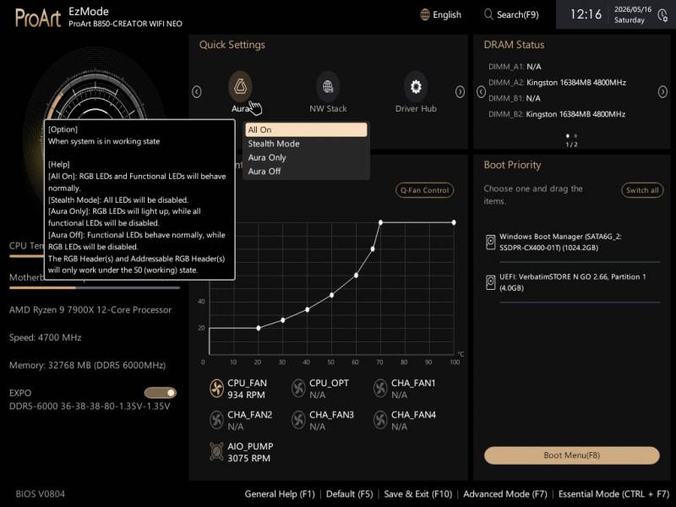The height and width of the screenshot is (507, 676).
Task: Select the CHA_FAN4 fan icon
Action: pos(380,420)
